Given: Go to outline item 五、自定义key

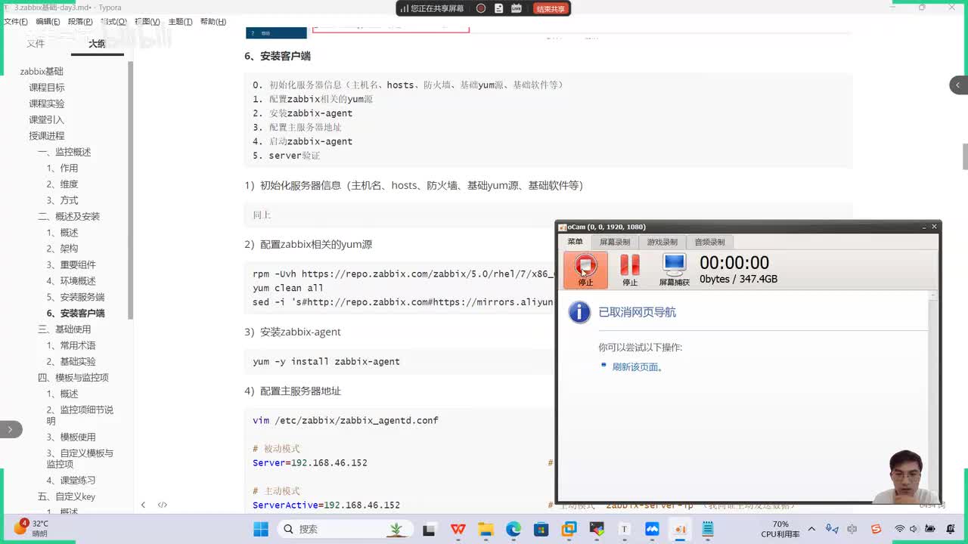Looking at the screenshot, I should (67, 496).
